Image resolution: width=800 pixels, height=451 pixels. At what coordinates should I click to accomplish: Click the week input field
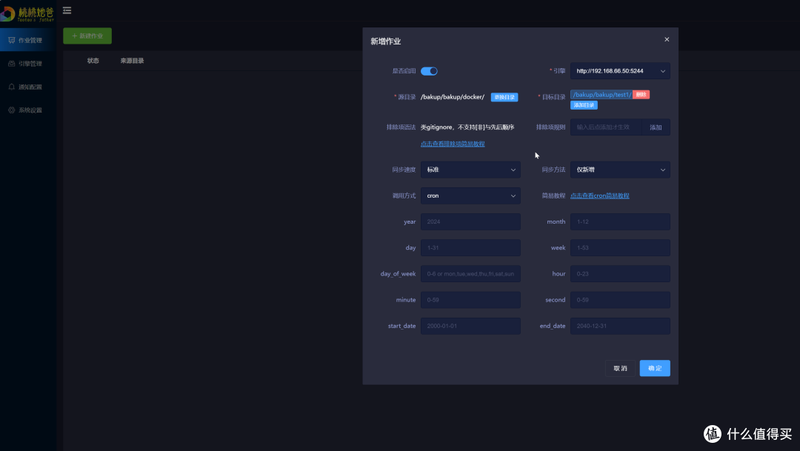pos(620,247)
